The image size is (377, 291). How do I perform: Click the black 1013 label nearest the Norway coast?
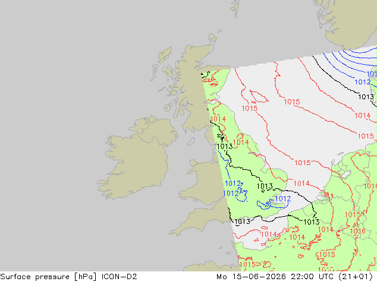click(366, 97)
